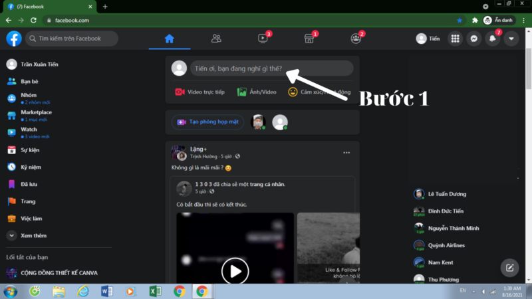Click the Facebook logo icon
The height and width of the screenshot is (299, 532).
coord(14,39)
